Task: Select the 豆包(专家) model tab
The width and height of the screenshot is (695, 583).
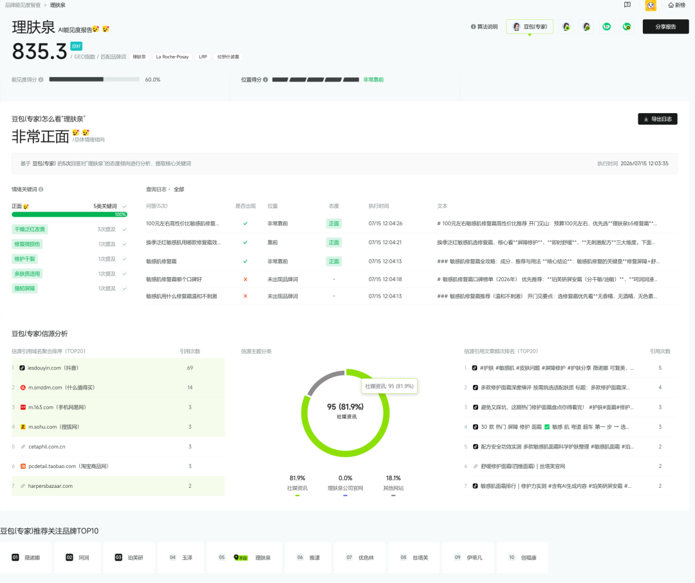Action: (x=530, y=26)
